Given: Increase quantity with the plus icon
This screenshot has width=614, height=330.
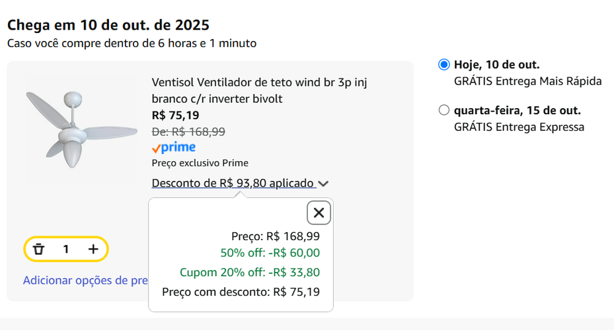Looking at the screenshot, I should click(93, 249).
